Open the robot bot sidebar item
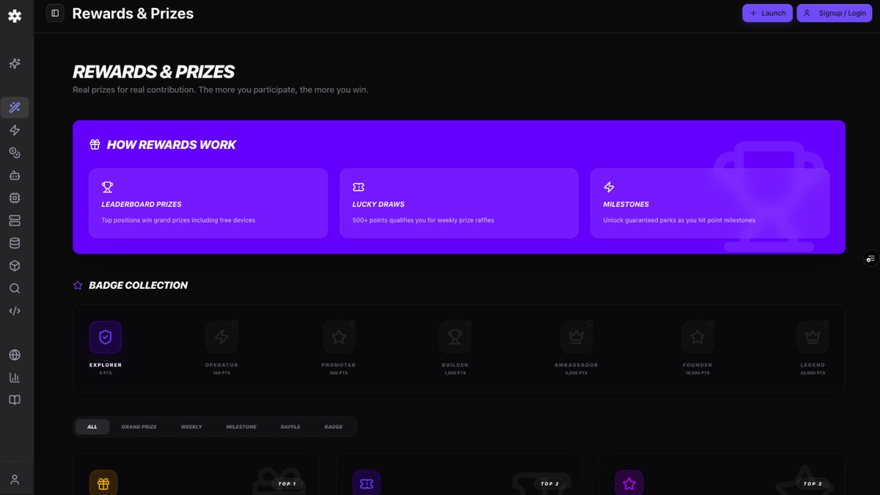Viewport: 880px width, 495px height. point(15,175)
